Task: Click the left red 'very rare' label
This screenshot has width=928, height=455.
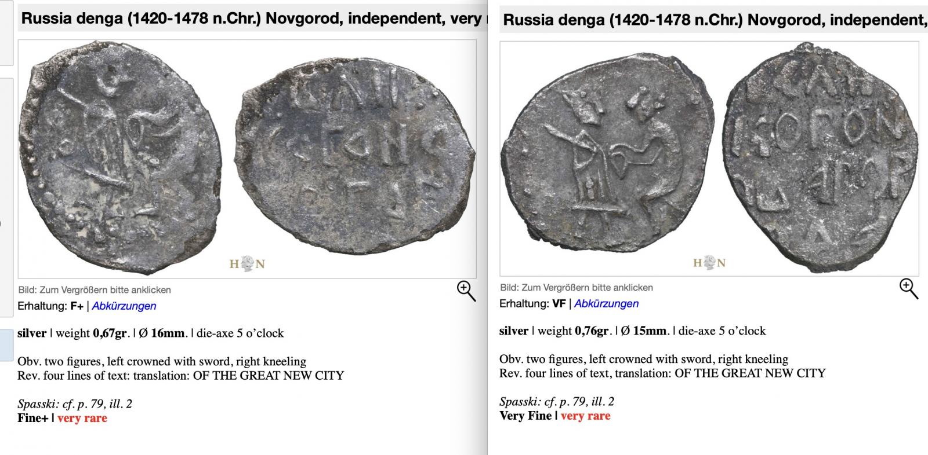Action: [x=82, y=418]
